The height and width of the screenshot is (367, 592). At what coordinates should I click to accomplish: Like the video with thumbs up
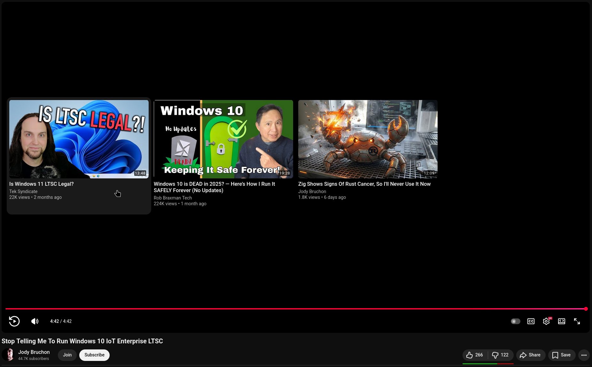point(475,355)
